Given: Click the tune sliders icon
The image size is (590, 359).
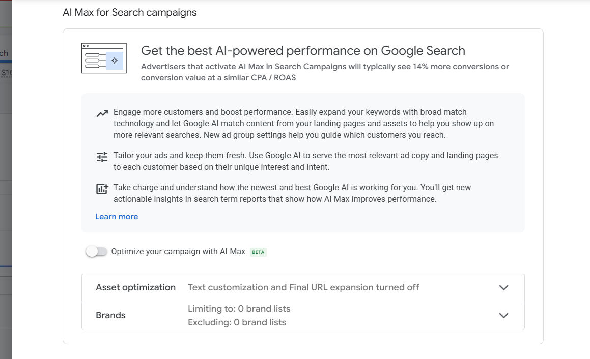Looking at the screenshot, I should (x=102, y=157).
